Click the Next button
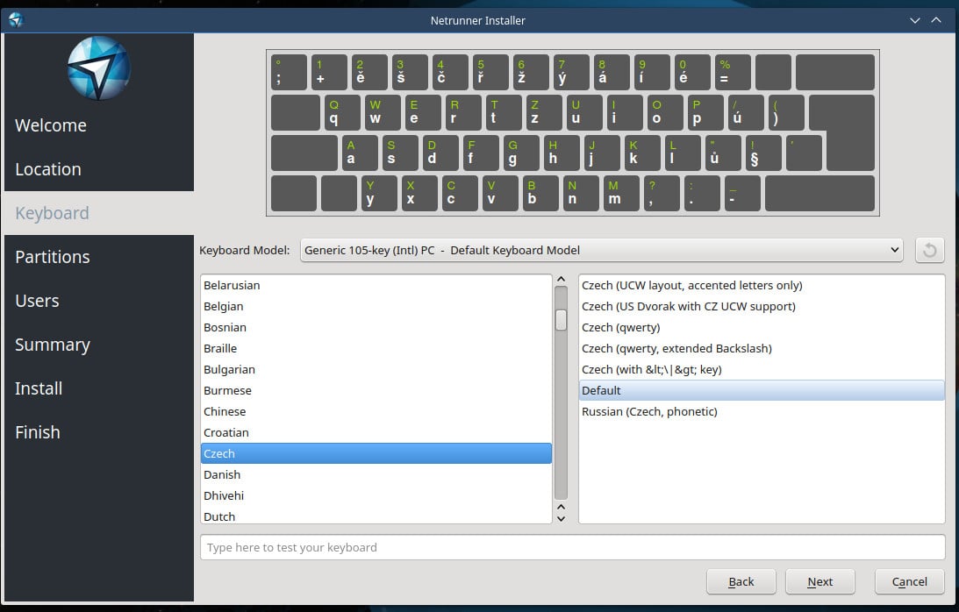This screenshot has height=612, width=959. [x=820, y=581]
